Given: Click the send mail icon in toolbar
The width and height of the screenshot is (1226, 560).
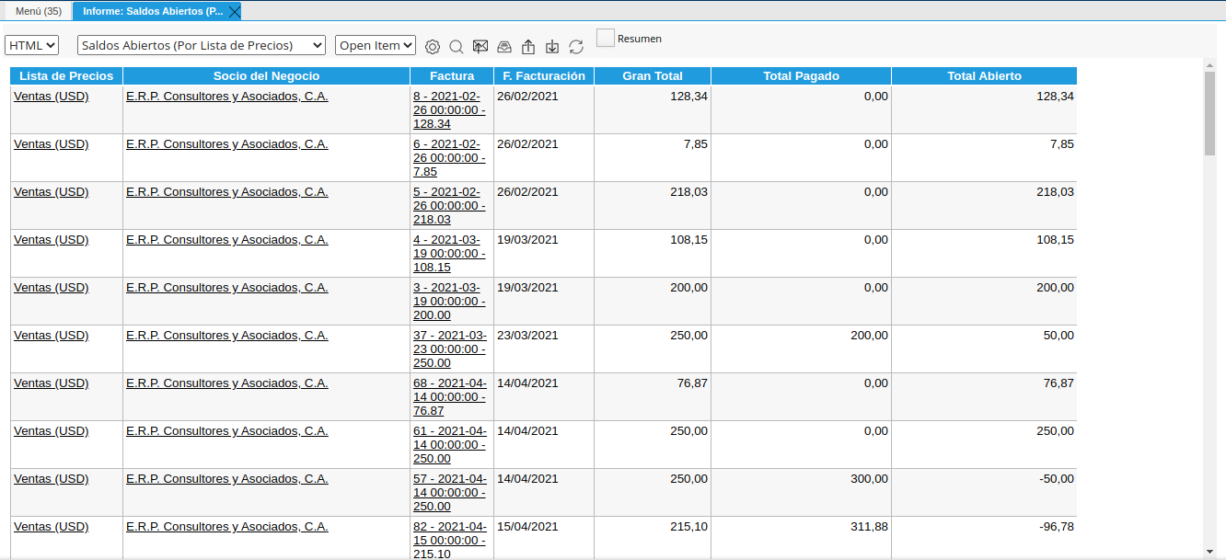Looking at the screenshot, I should (480, 46).
